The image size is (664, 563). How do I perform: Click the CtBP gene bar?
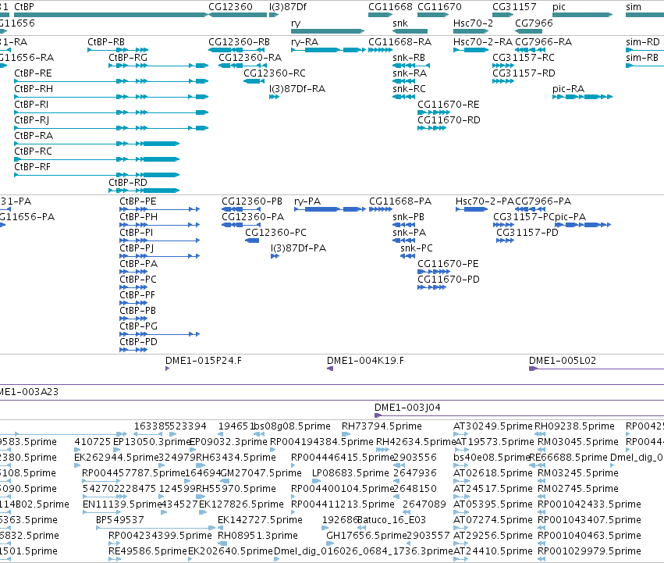point(111,15)
